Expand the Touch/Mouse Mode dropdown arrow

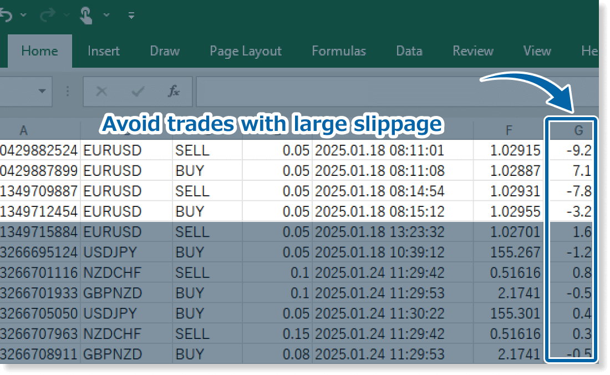click(106, 15)
